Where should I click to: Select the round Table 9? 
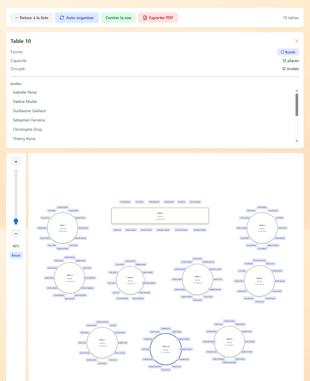197,279
